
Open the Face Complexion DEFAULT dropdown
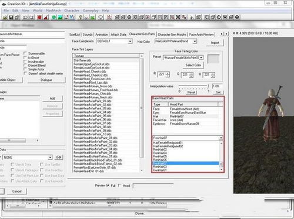pos(114,41)
